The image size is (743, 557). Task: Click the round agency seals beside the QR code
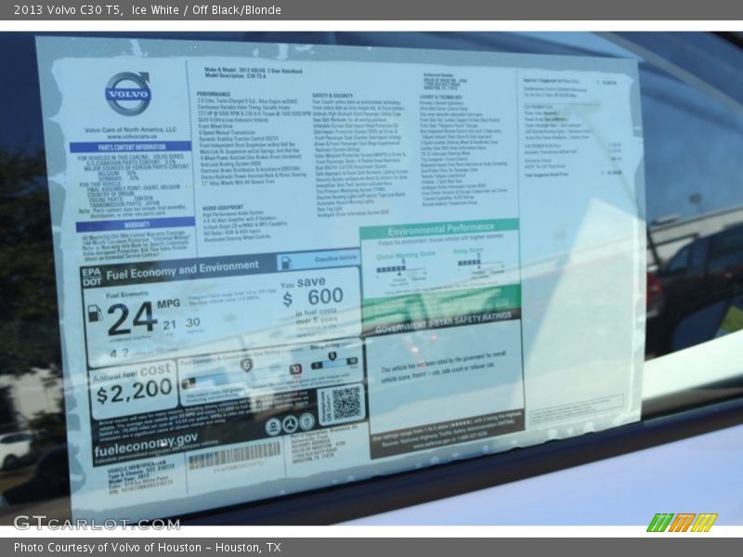pyautogui.click(x=290, y=424)
